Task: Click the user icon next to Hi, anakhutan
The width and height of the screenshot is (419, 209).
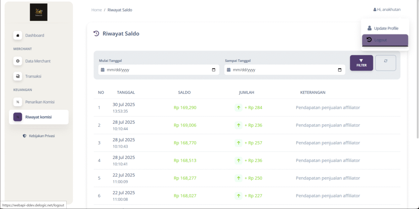Action: tap(375, 10)
